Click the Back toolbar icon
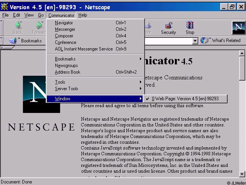Image resolution: width=246 pixels, height=185 pixels. pyautogui.click(x=18, y=25)
